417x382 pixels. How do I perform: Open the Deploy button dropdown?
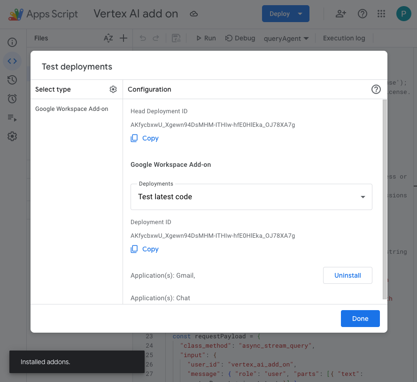[x=300, y=14]
